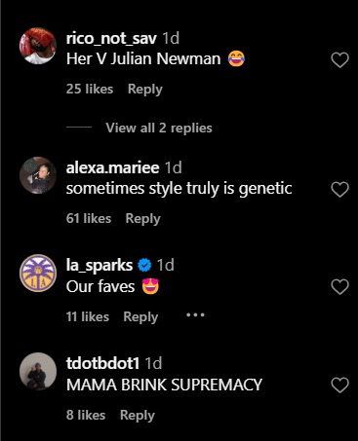358x441 pixels.
Task: View the 61 likes list
Action: (89, 218)
